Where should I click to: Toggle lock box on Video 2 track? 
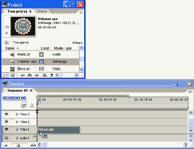pos(12,121)
